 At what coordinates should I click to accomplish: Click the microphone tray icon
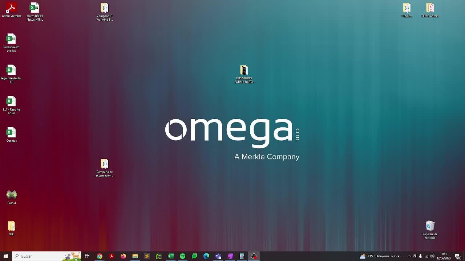(x=421, y=256)
